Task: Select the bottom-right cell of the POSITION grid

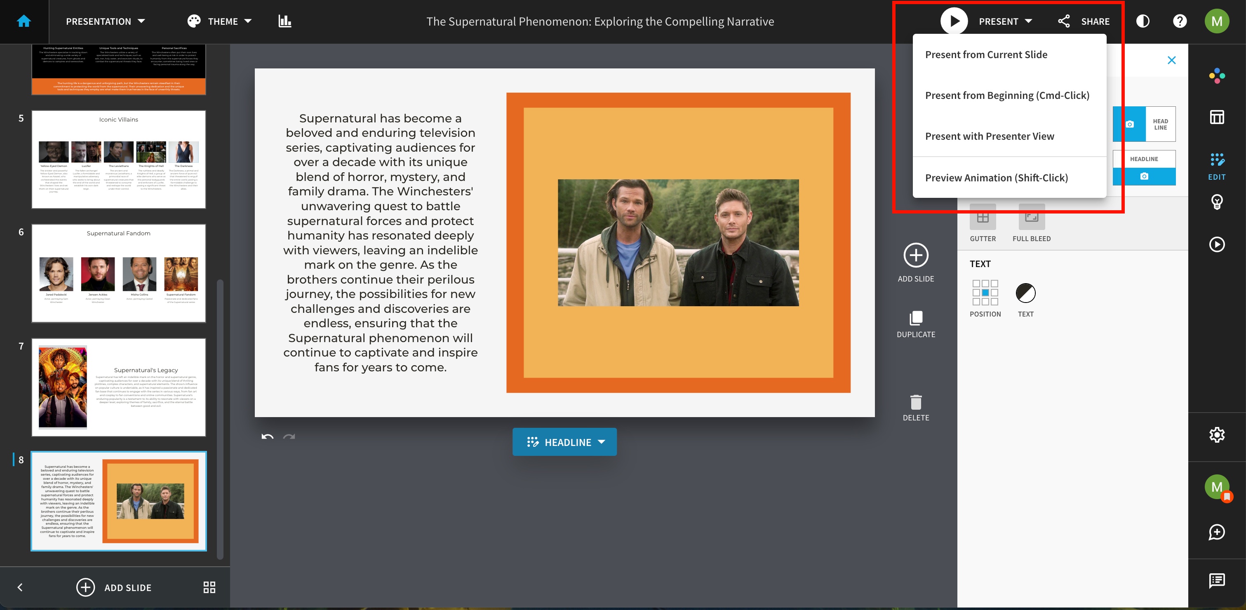Action: pos(994,302)
